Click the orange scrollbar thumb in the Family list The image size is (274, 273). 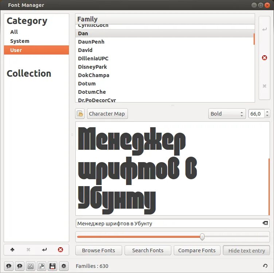coord(254,39)
